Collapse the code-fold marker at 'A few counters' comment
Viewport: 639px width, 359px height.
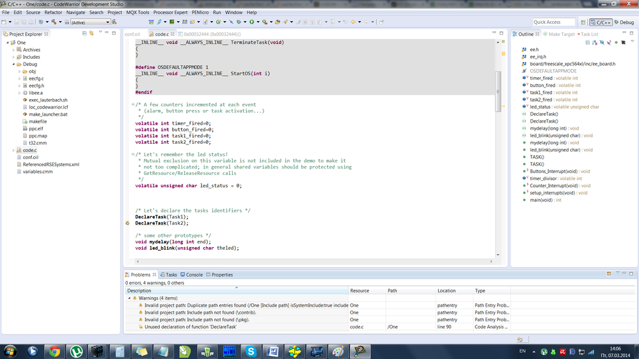click(x=133, y=105)
